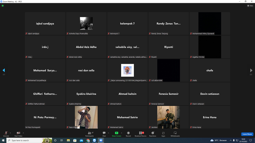The width and height of the screenshot is (255, 143).
Task: Select kelompok 7 participant tile
Action: 127,23
